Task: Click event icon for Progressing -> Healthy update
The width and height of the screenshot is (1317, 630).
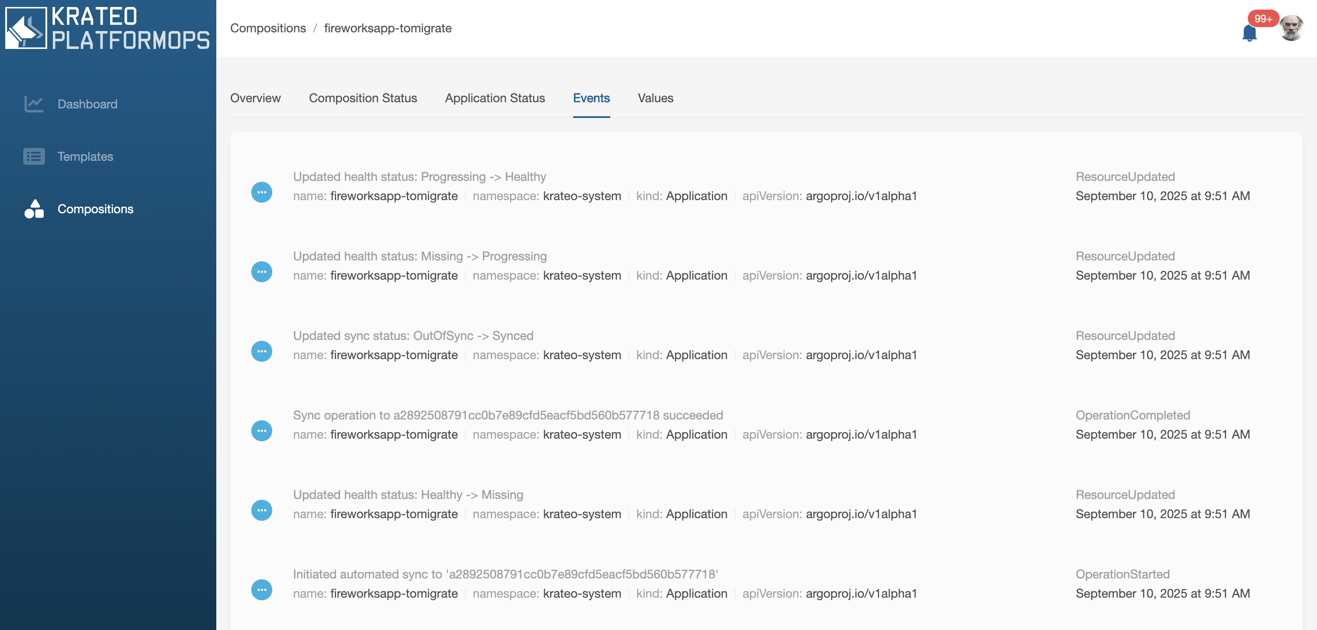Action: tap(261, 192)
